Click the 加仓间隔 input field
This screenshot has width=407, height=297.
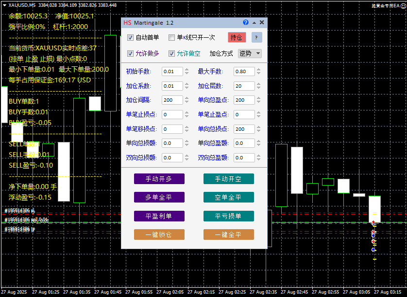[x=172, y=100]
